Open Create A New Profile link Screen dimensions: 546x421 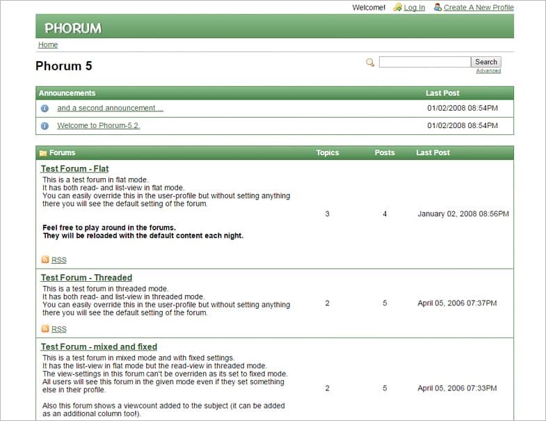[x=479, y=8]
